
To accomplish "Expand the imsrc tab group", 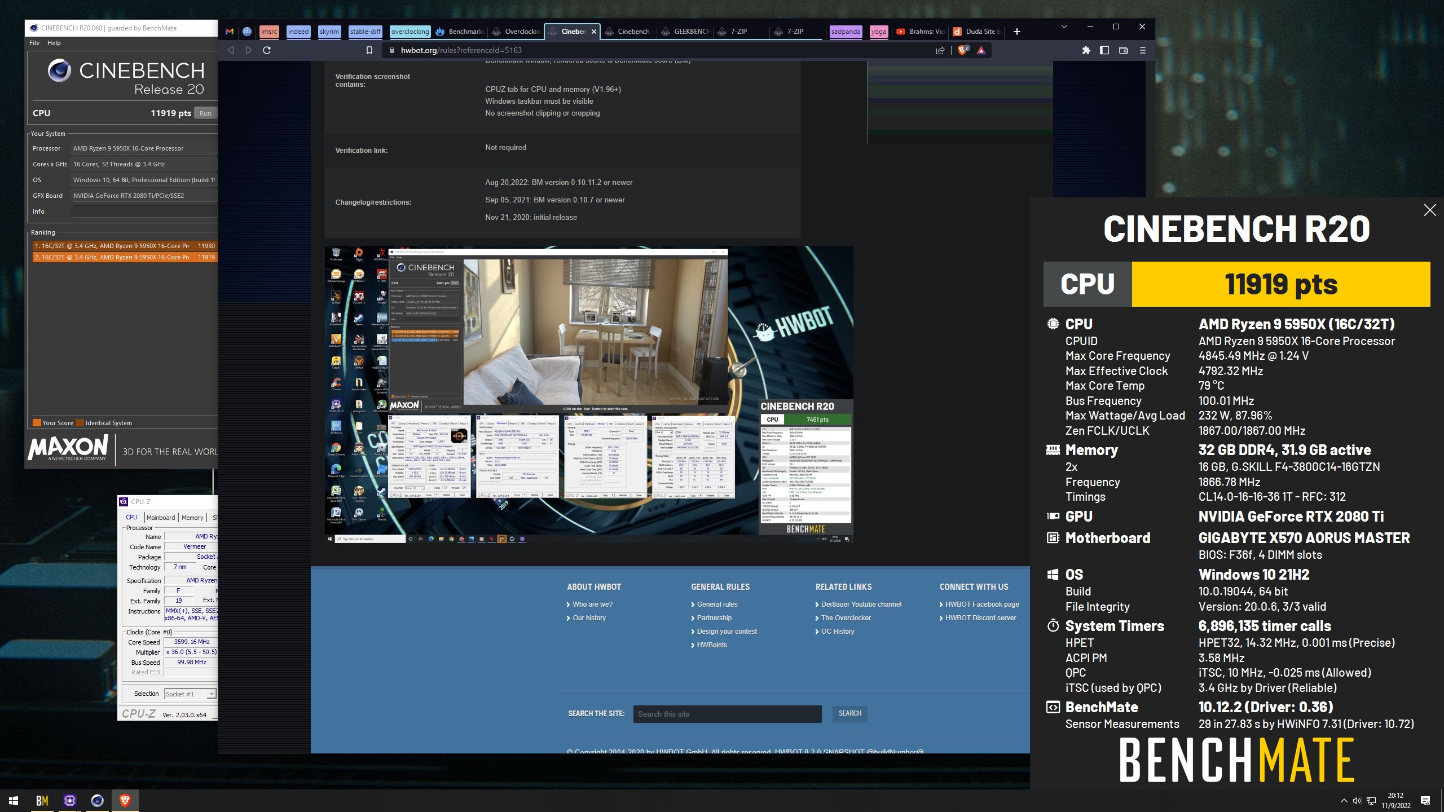I will [269, 32].
